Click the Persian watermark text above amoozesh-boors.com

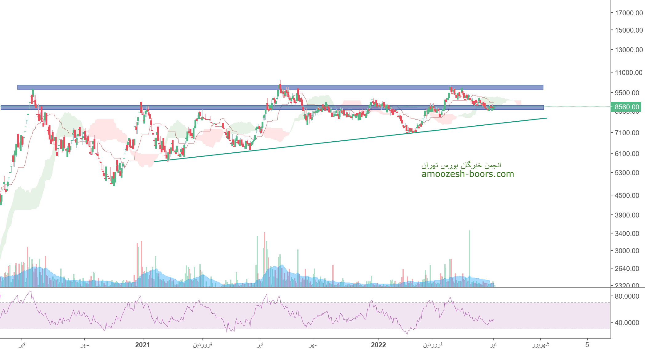tap(461, 165)
